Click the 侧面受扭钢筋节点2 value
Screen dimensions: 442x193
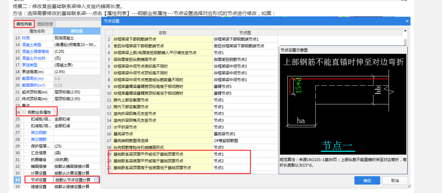pyautogui.click(x=245, y=59)
